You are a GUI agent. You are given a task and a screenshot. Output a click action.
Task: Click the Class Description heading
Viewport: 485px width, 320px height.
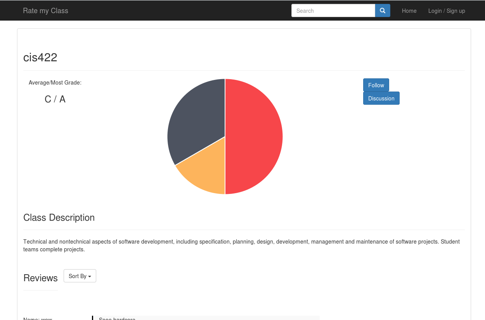tap(59, 218)
